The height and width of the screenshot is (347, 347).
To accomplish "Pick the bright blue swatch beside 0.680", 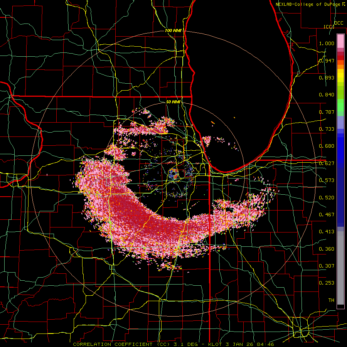I will pyautogui.click(x=340, y=148).
